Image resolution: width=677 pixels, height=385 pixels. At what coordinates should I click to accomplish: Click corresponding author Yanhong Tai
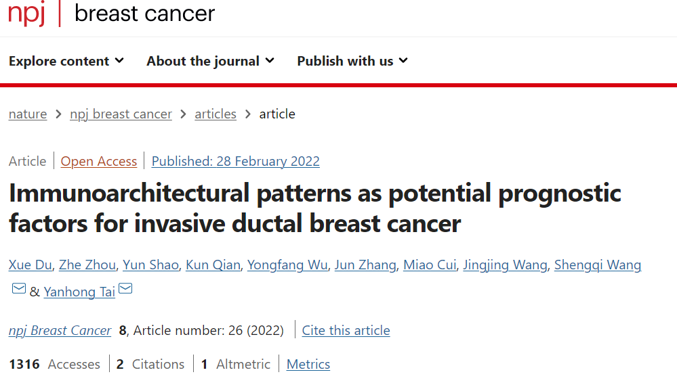coord(79,292)
